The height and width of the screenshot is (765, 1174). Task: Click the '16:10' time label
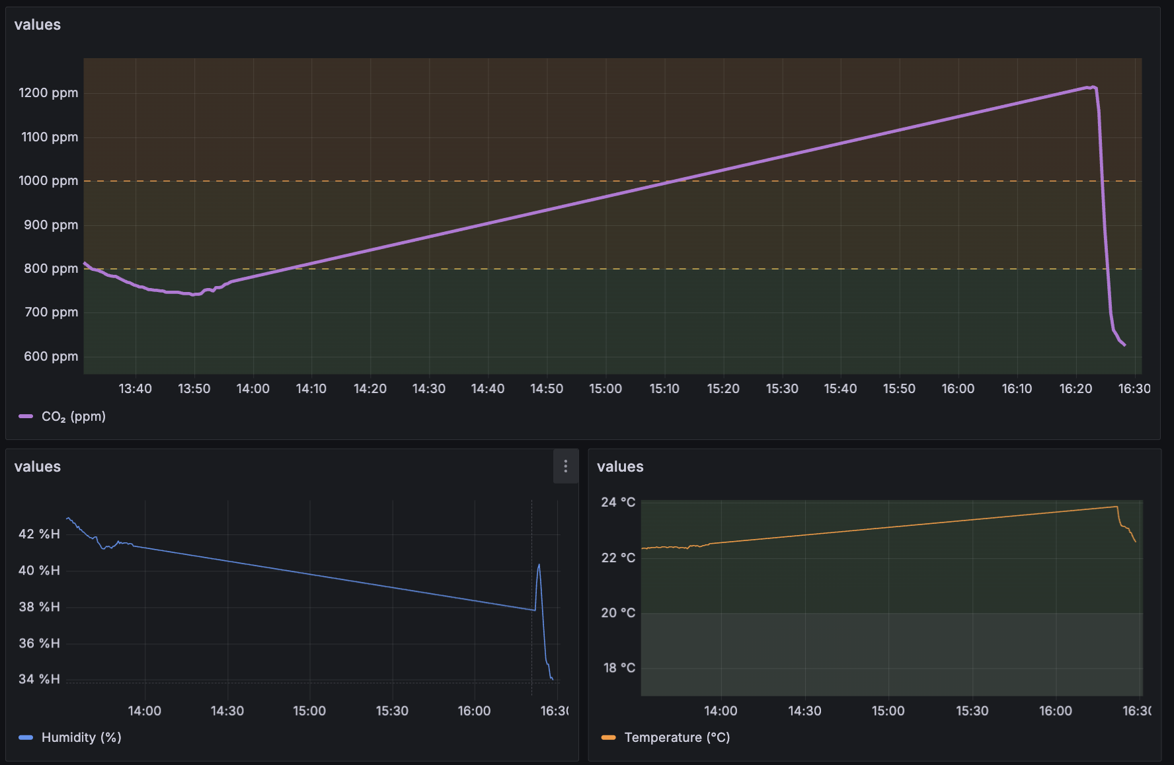1017,388
